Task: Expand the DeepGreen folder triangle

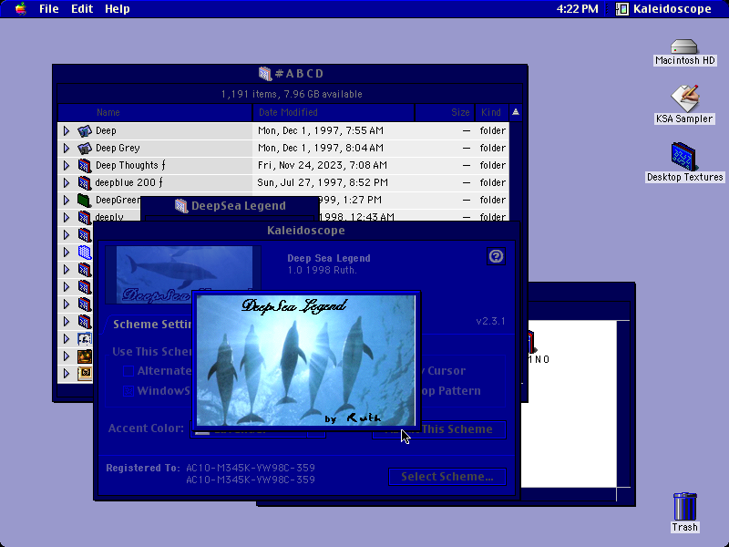Action: (x=67, y=200)
